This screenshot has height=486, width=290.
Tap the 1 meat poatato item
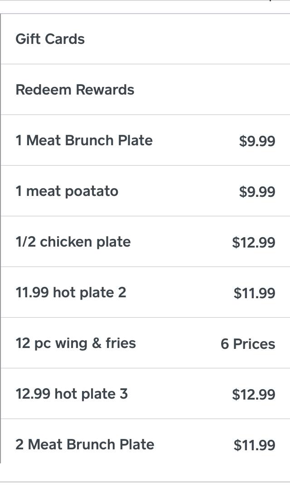tap(67, 191)
